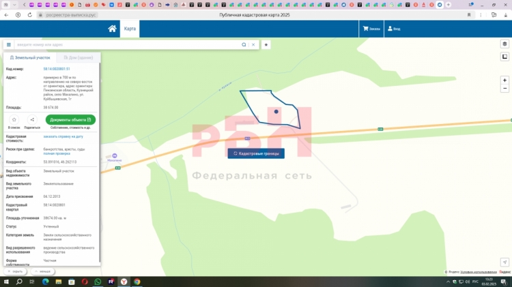Collapse details with the меньше button
Screen dimensions: 512x287
click(x=42, y=271)
